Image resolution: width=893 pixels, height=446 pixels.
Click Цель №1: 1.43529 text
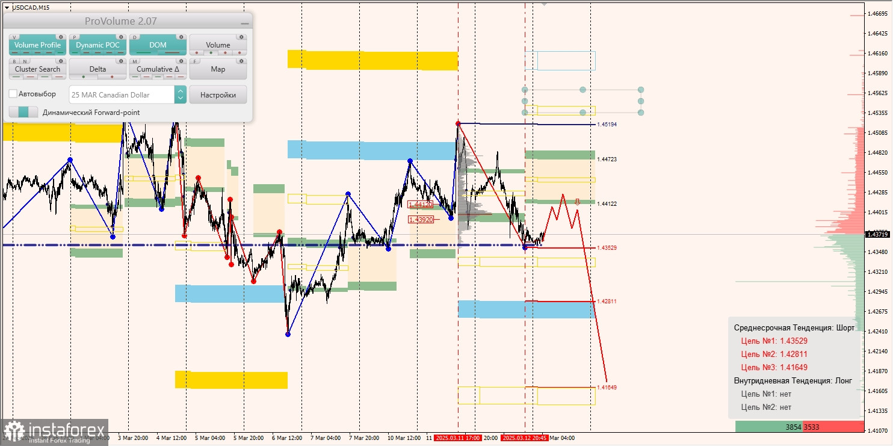click(774, 341)
